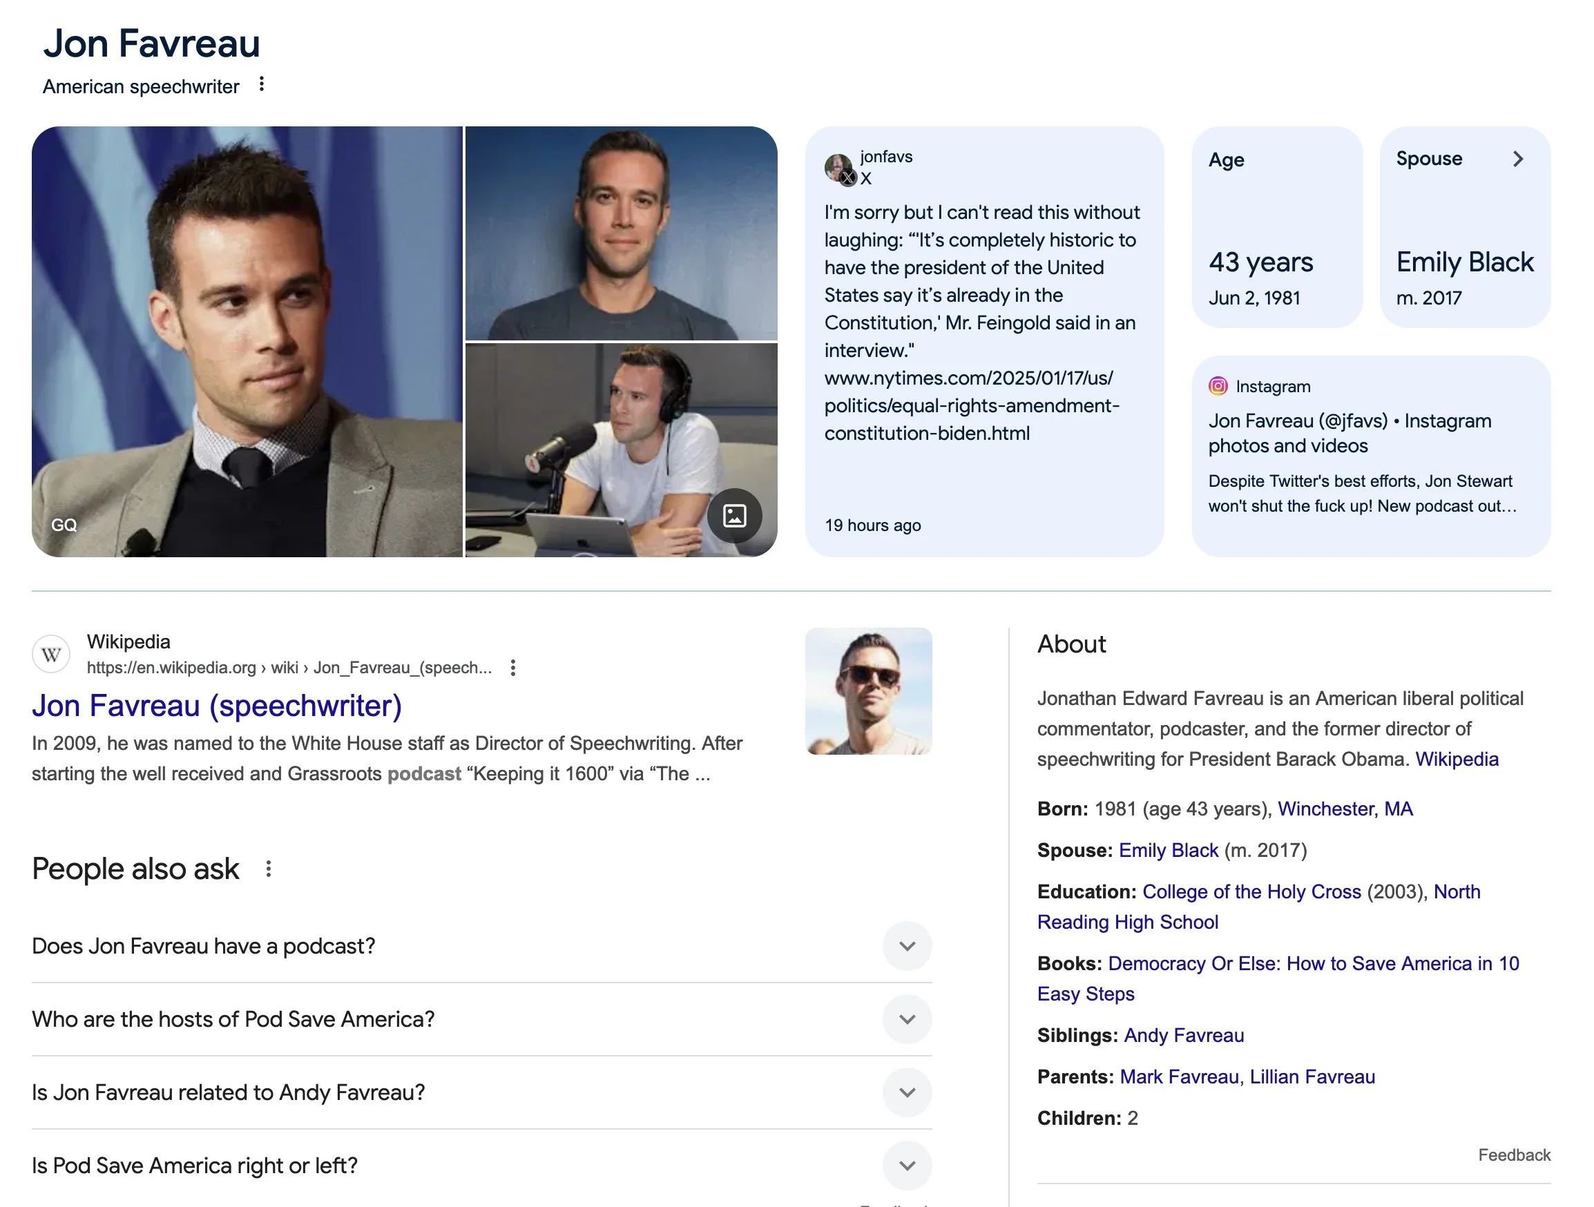Open College of the Holy Cross link

tap(1251, 891)
